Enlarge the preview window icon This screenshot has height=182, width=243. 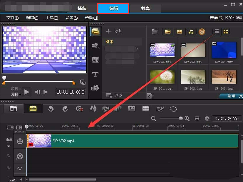(x=83, y=82)
